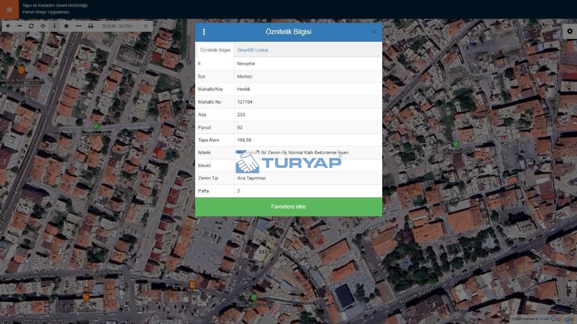Select the distance measure tool

click(x=78, y=26)
